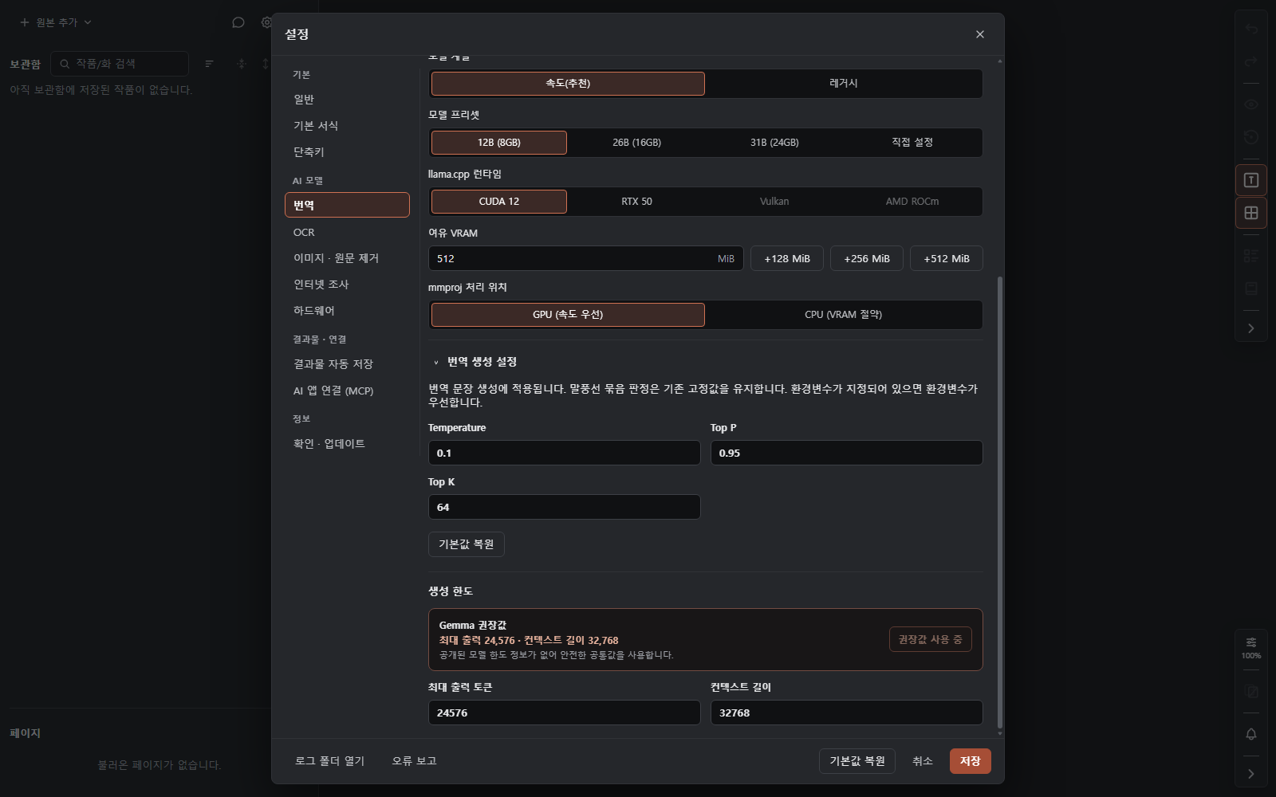Select the RTX 50 llama.cpp runtime

point(636,202)
